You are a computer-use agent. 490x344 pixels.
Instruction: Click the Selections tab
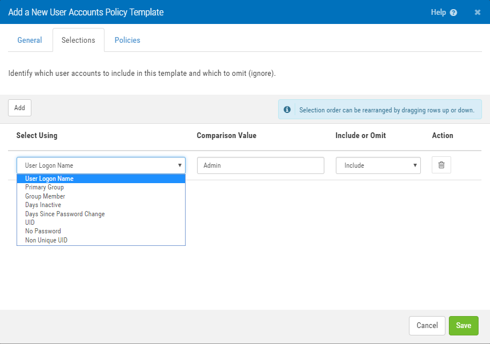[x=78, y=41]
